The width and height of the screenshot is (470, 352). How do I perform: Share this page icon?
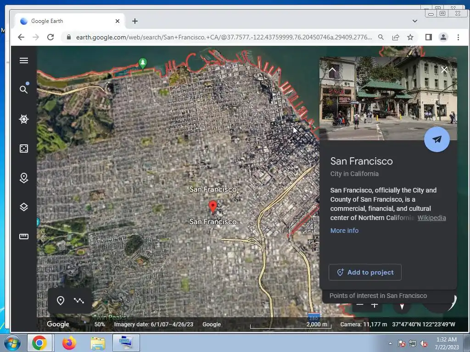pos(396,37)
